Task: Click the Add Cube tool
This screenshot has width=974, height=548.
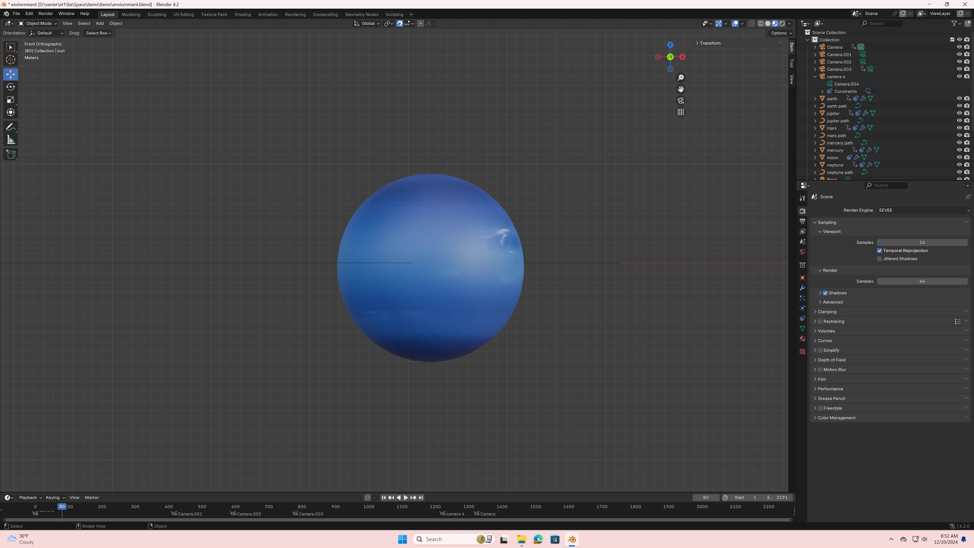Action: click(11, 154)
